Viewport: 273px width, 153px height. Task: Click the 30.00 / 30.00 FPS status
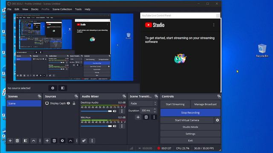pos(204,148)
